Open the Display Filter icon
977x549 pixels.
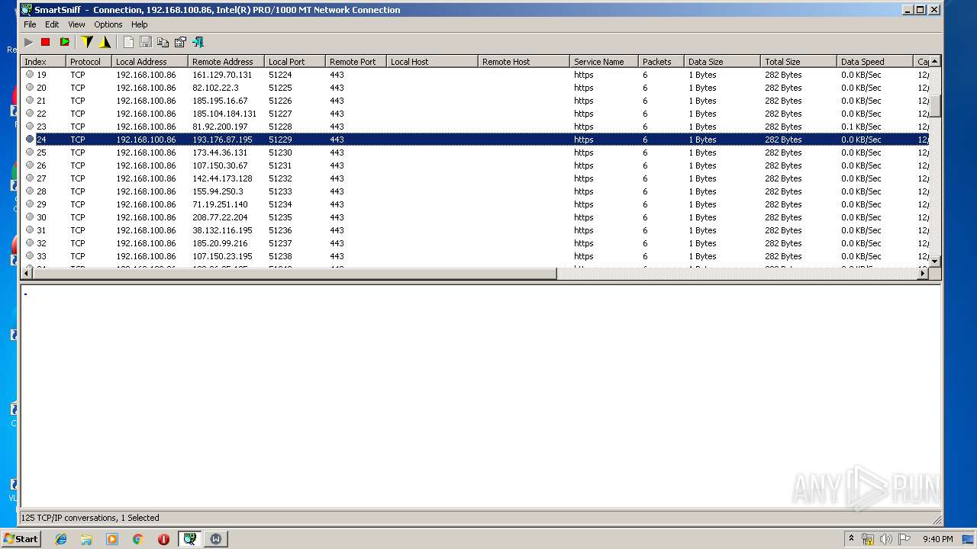(105, 42)
